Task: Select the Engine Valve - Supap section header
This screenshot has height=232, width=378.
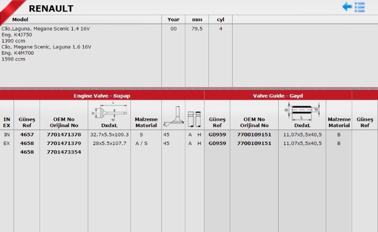Action: [x=102, y=96]
